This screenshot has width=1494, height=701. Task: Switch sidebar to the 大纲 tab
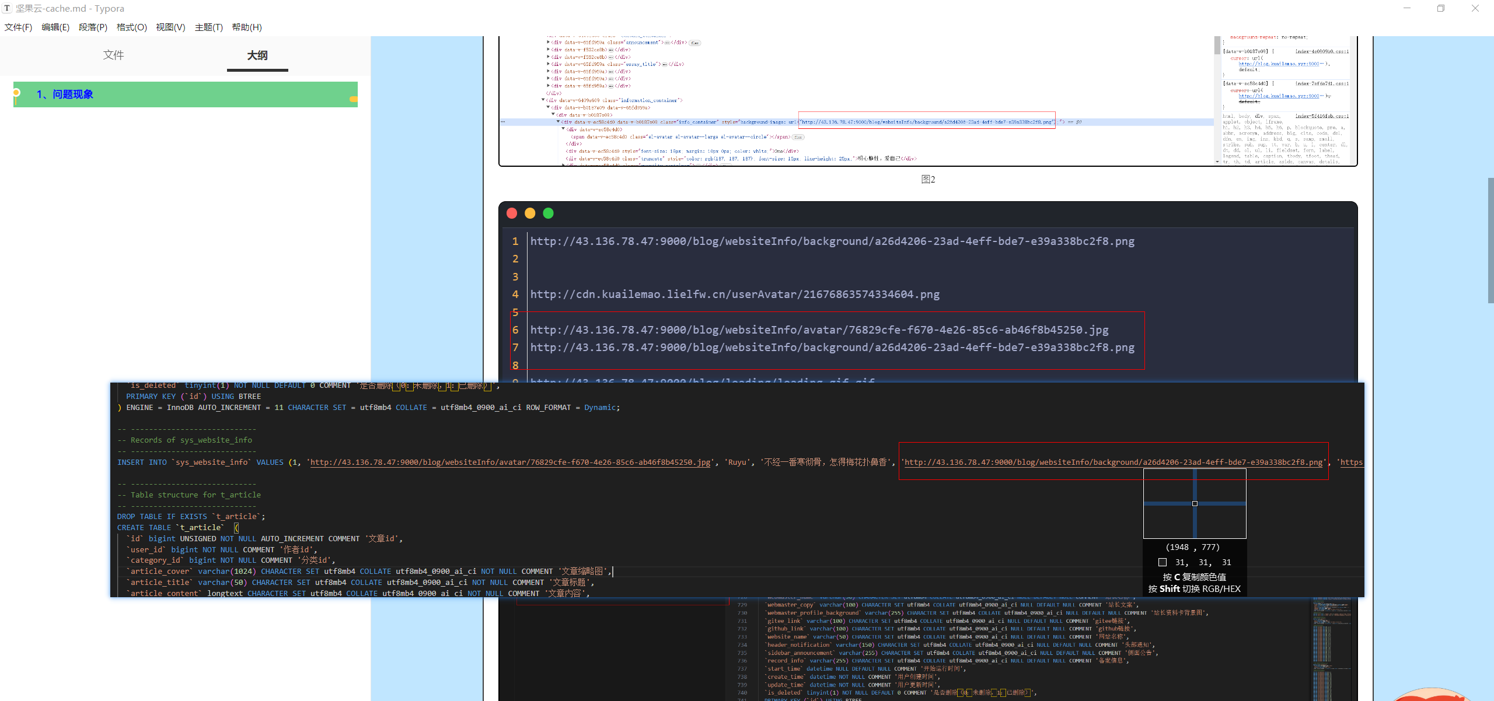pos(257,55)
